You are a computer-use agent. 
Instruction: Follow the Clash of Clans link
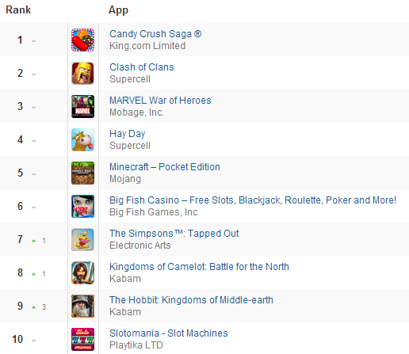pyautogui.click(x=142, y=67)
